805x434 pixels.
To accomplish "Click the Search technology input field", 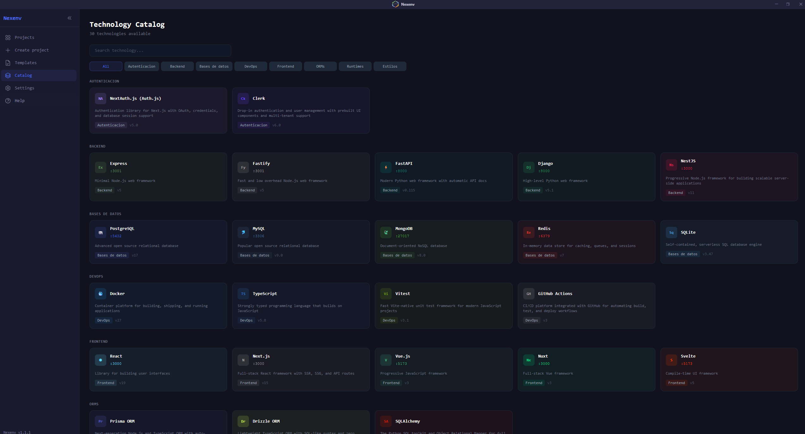I will (160, 51).
